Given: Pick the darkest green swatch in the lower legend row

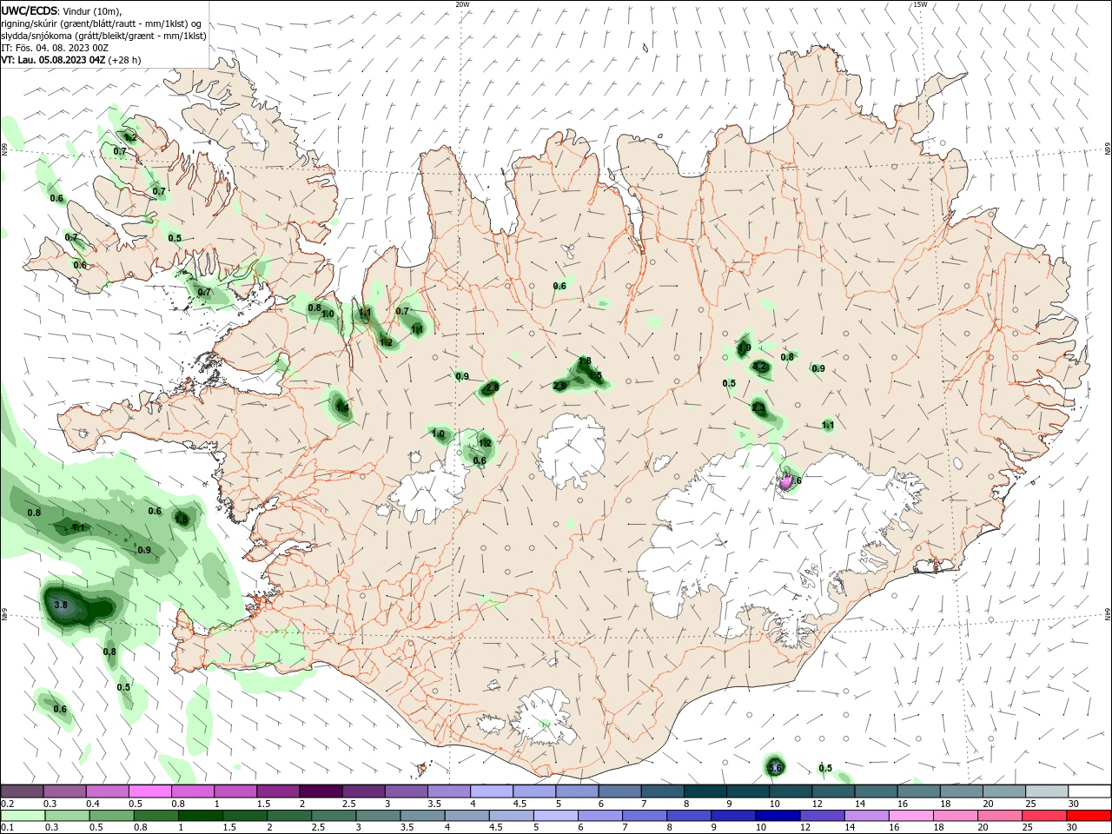Looking at the screenshot, I should coord(200,816).
